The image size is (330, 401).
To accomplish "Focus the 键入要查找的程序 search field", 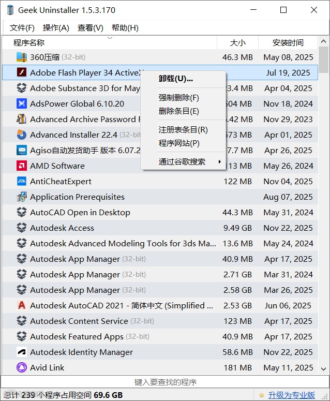I will pos(165,382).
